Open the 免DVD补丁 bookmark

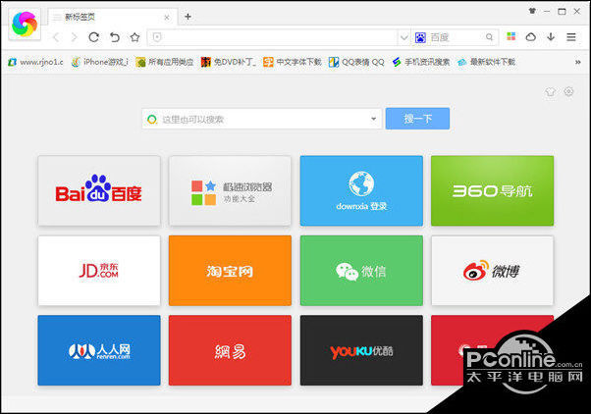[x=229, y=62]
